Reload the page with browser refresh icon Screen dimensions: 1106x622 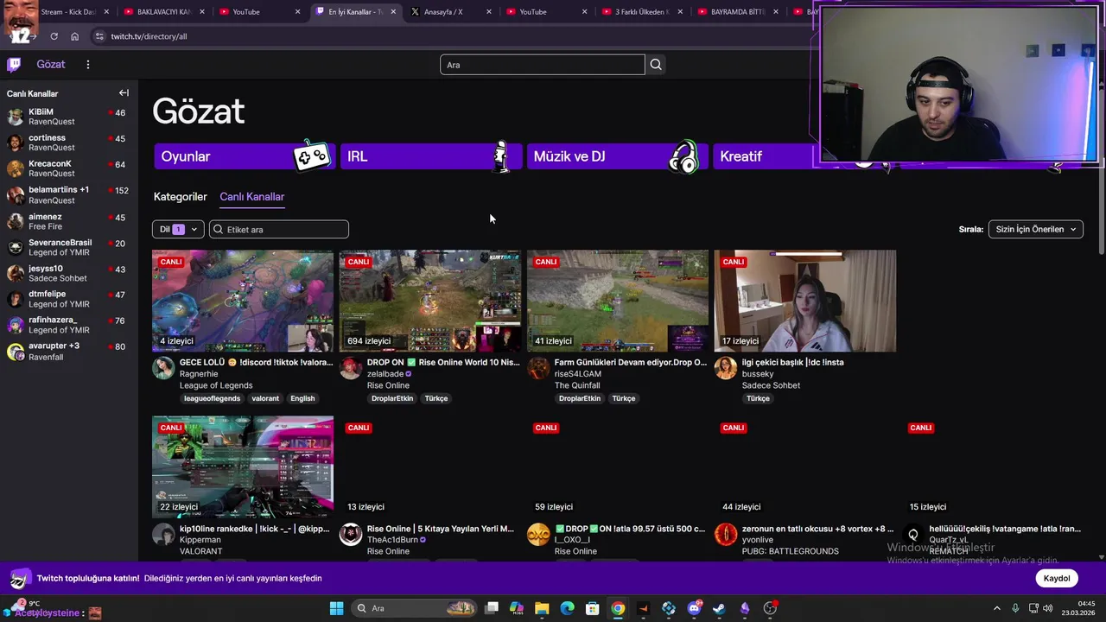pyautogui.click(x=54, y=36)
